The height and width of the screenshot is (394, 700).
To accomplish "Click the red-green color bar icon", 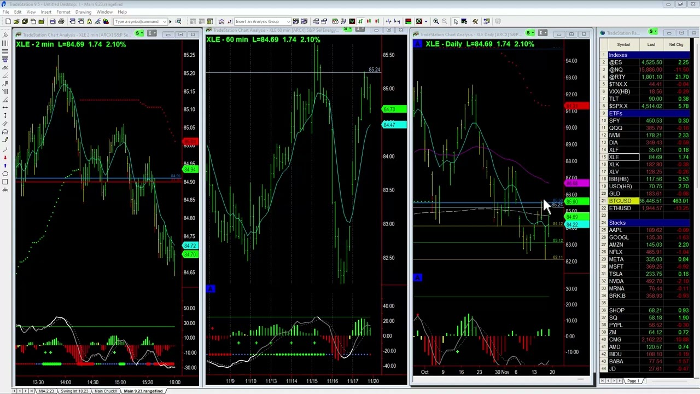I will (x=408, y=21).
